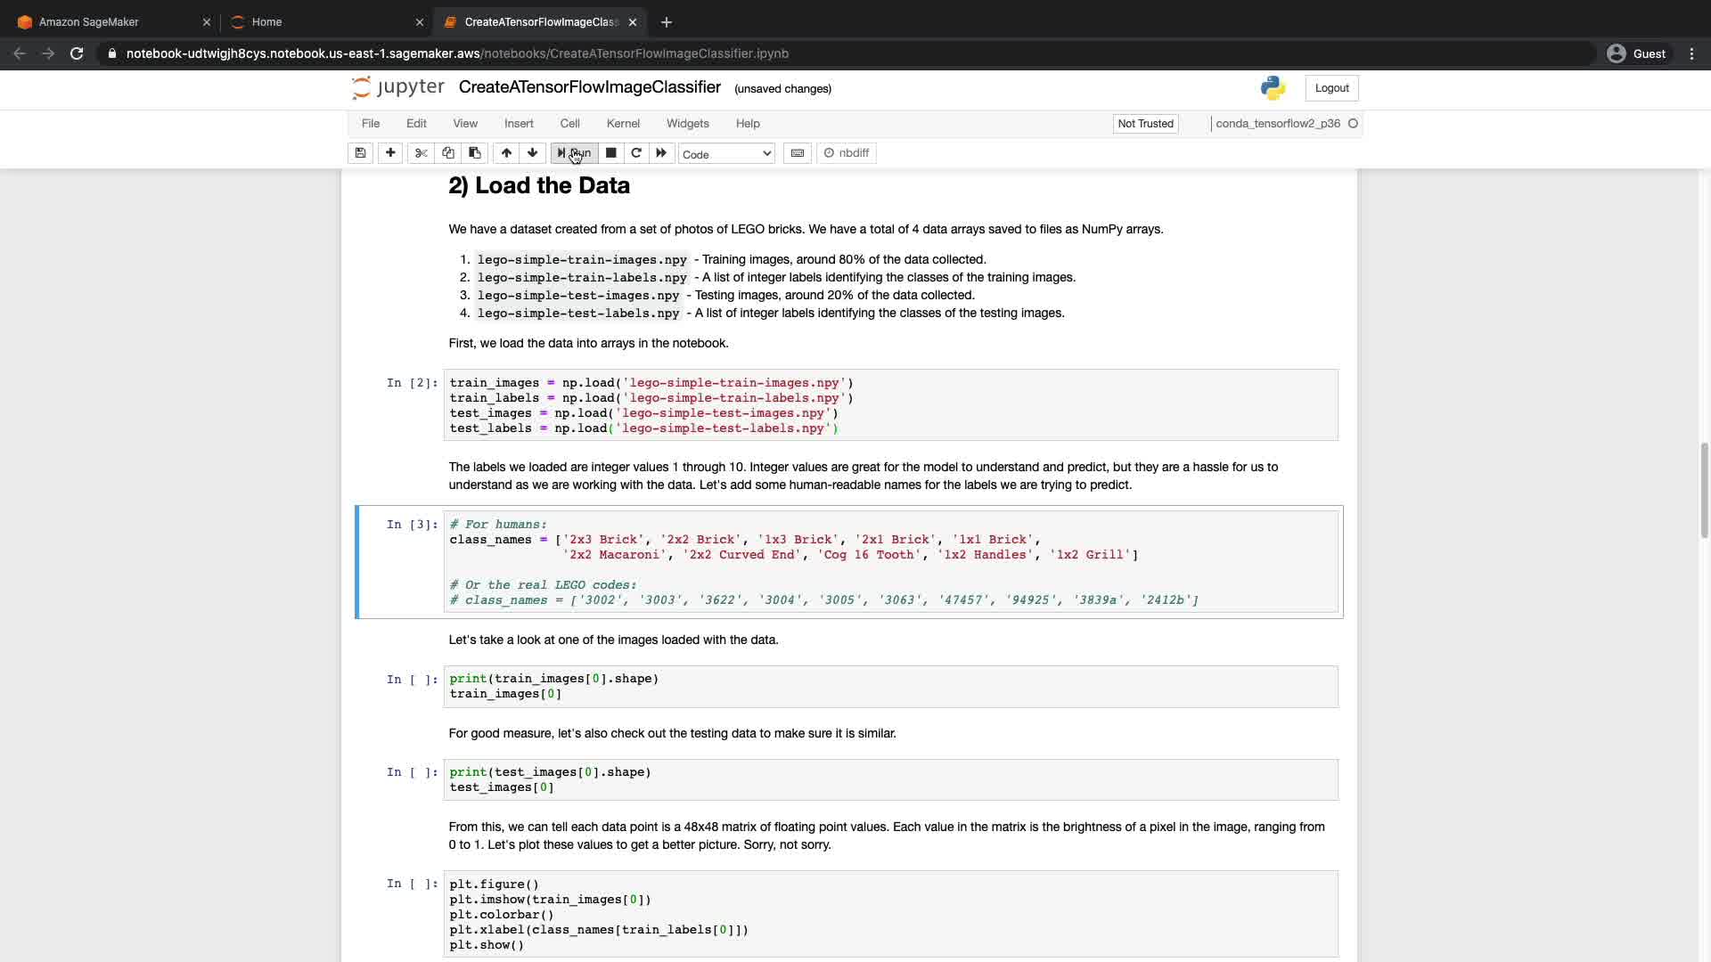
Task: Open the cell type Code dropdown
Action: pos(726,154)
